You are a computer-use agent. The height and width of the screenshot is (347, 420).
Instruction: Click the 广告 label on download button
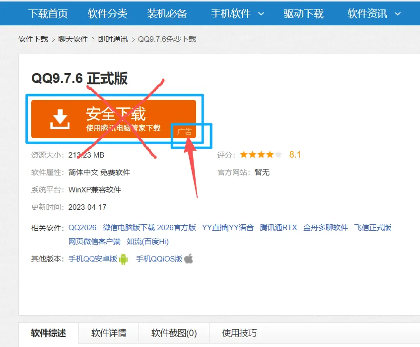pyautogui.click(x=185, y=132)
